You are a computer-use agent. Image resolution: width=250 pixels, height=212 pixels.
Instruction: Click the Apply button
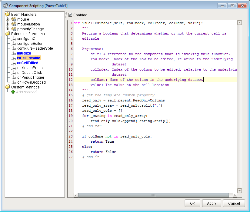pyautogui.click(x=212, y=204)
